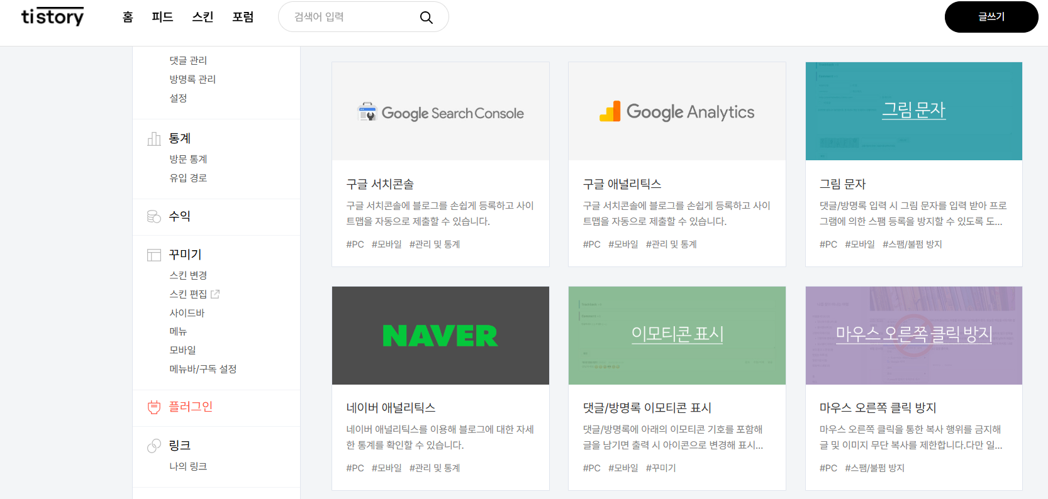Click 마우스 오른쪽 클릭 방지 card title
This screenshot has height=499, width=1048.
[878, 408]
